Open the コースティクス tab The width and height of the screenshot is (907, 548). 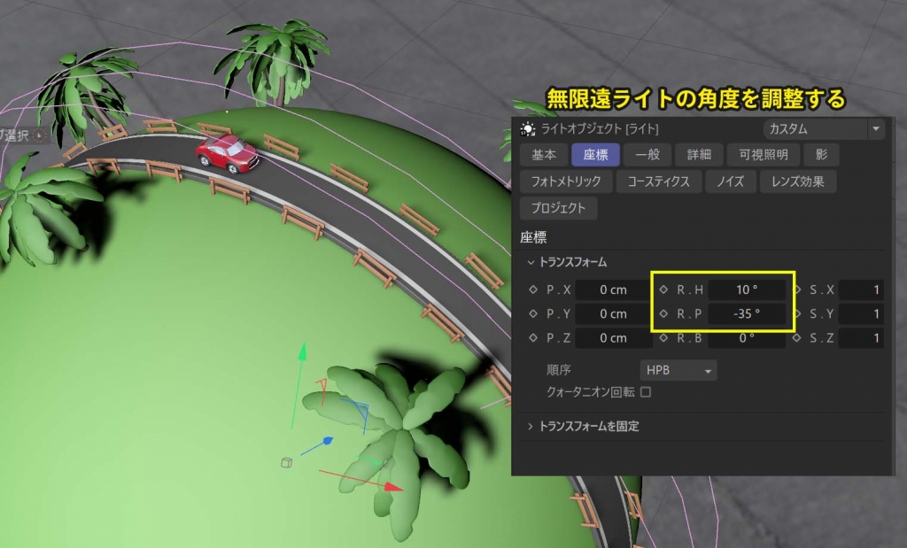[x=659, y=181]
